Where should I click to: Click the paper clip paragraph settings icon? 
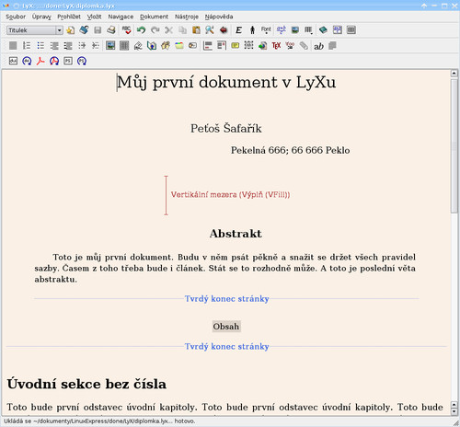coord(304,46)
